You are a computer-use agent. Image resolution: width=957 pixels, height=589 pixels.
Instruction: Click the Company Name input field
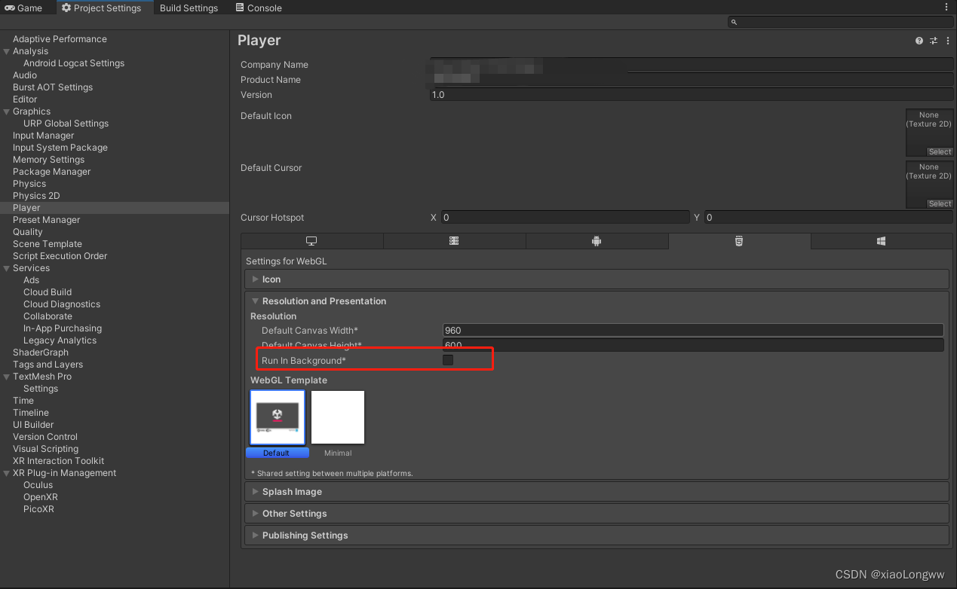click(x=692, y=65)
